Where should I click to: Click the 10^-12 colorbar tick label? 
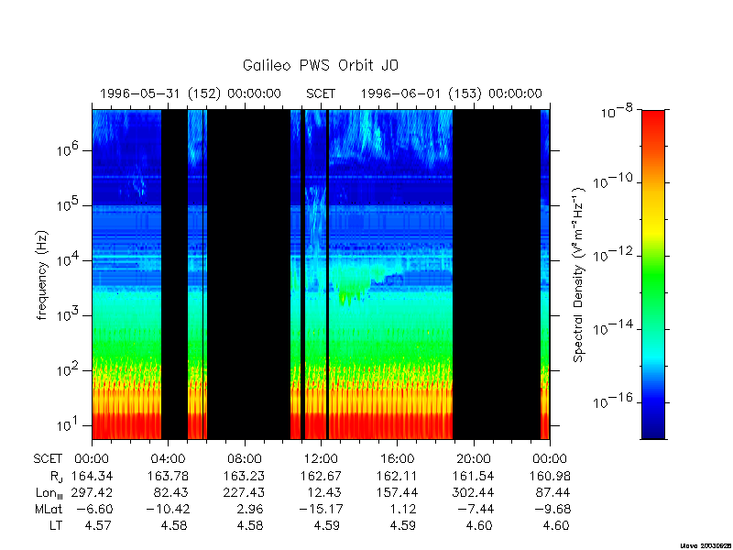(614, 255)
